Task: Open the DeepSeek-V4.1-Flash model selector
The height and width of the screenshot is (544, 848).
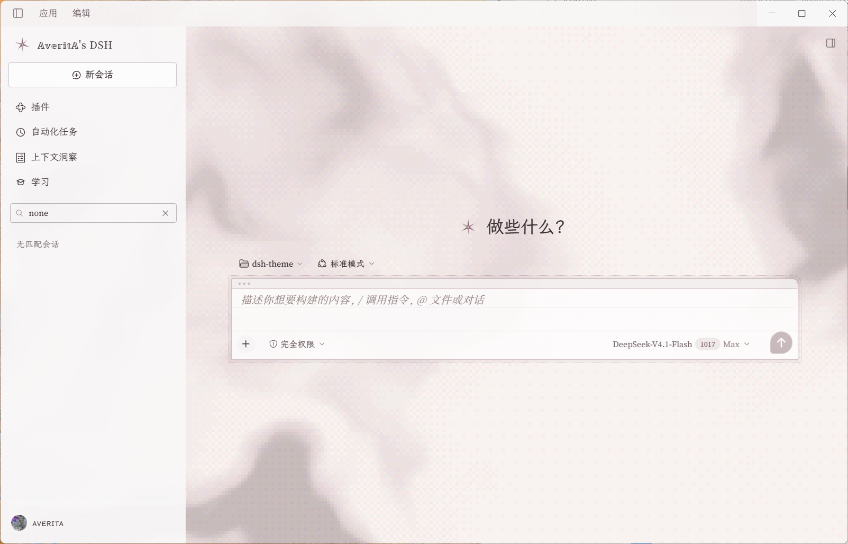Action: [652, 344]
